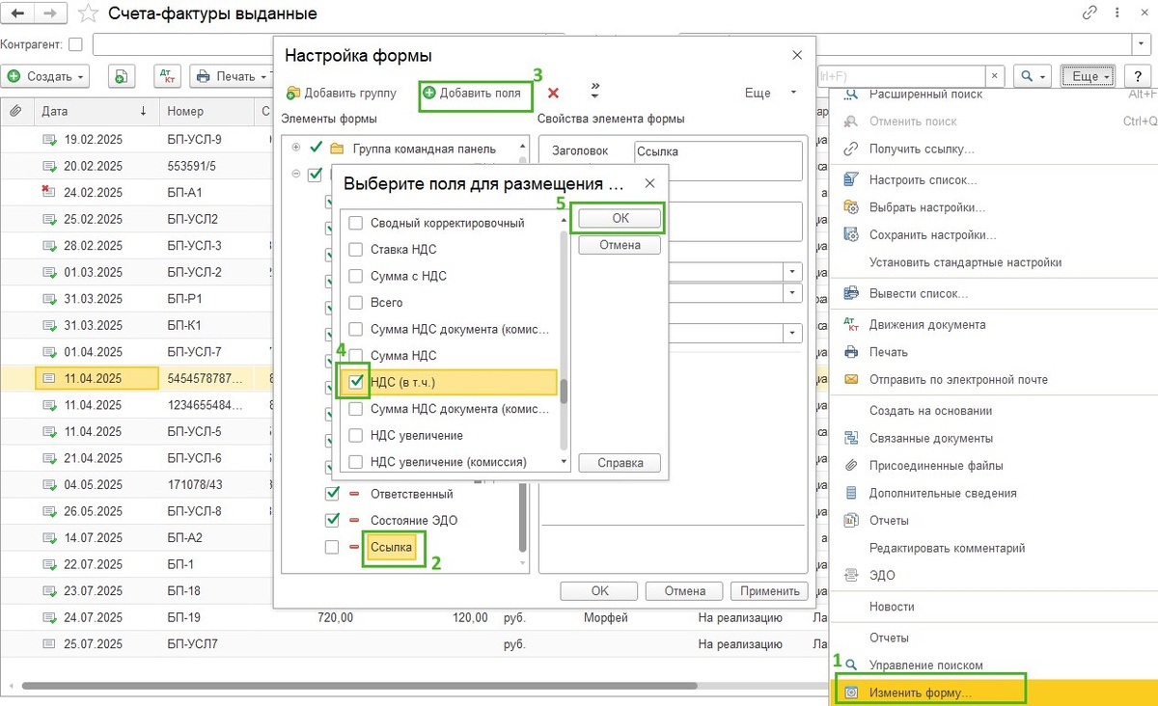Click envelope icon of Отправить по электронной почте
Viewport: 1158px width, 706px height.
click(x=851, y=379)
